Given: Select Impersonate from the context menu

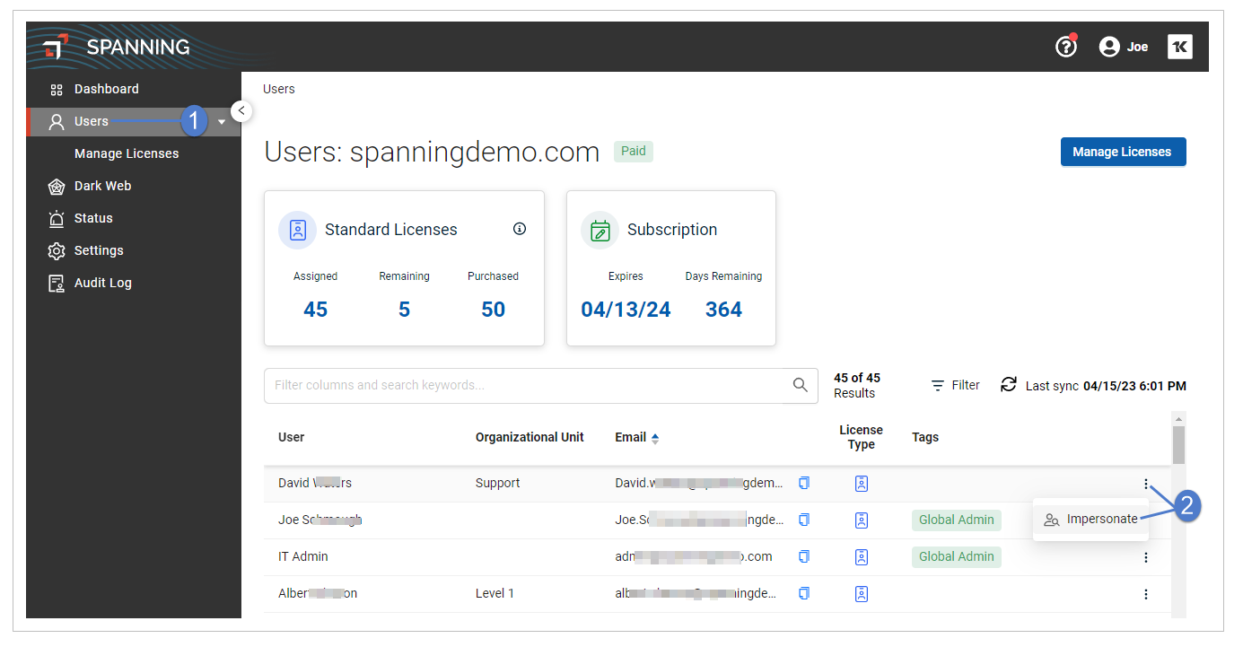Looking at the screenshot, I should [1090, 520].
